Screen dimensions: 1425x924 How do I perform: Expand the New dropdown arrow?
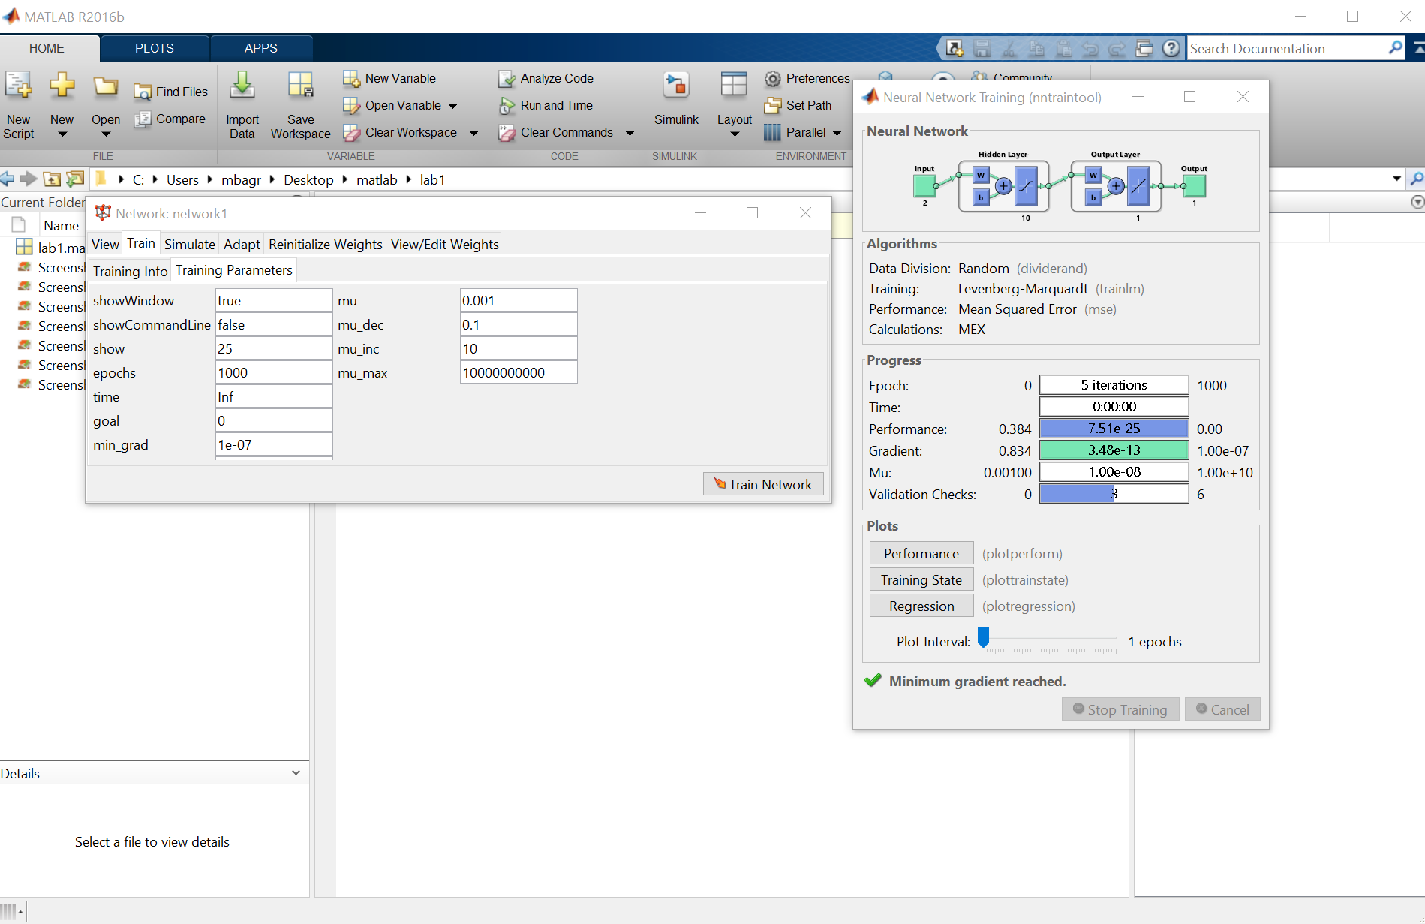point(62,134)
